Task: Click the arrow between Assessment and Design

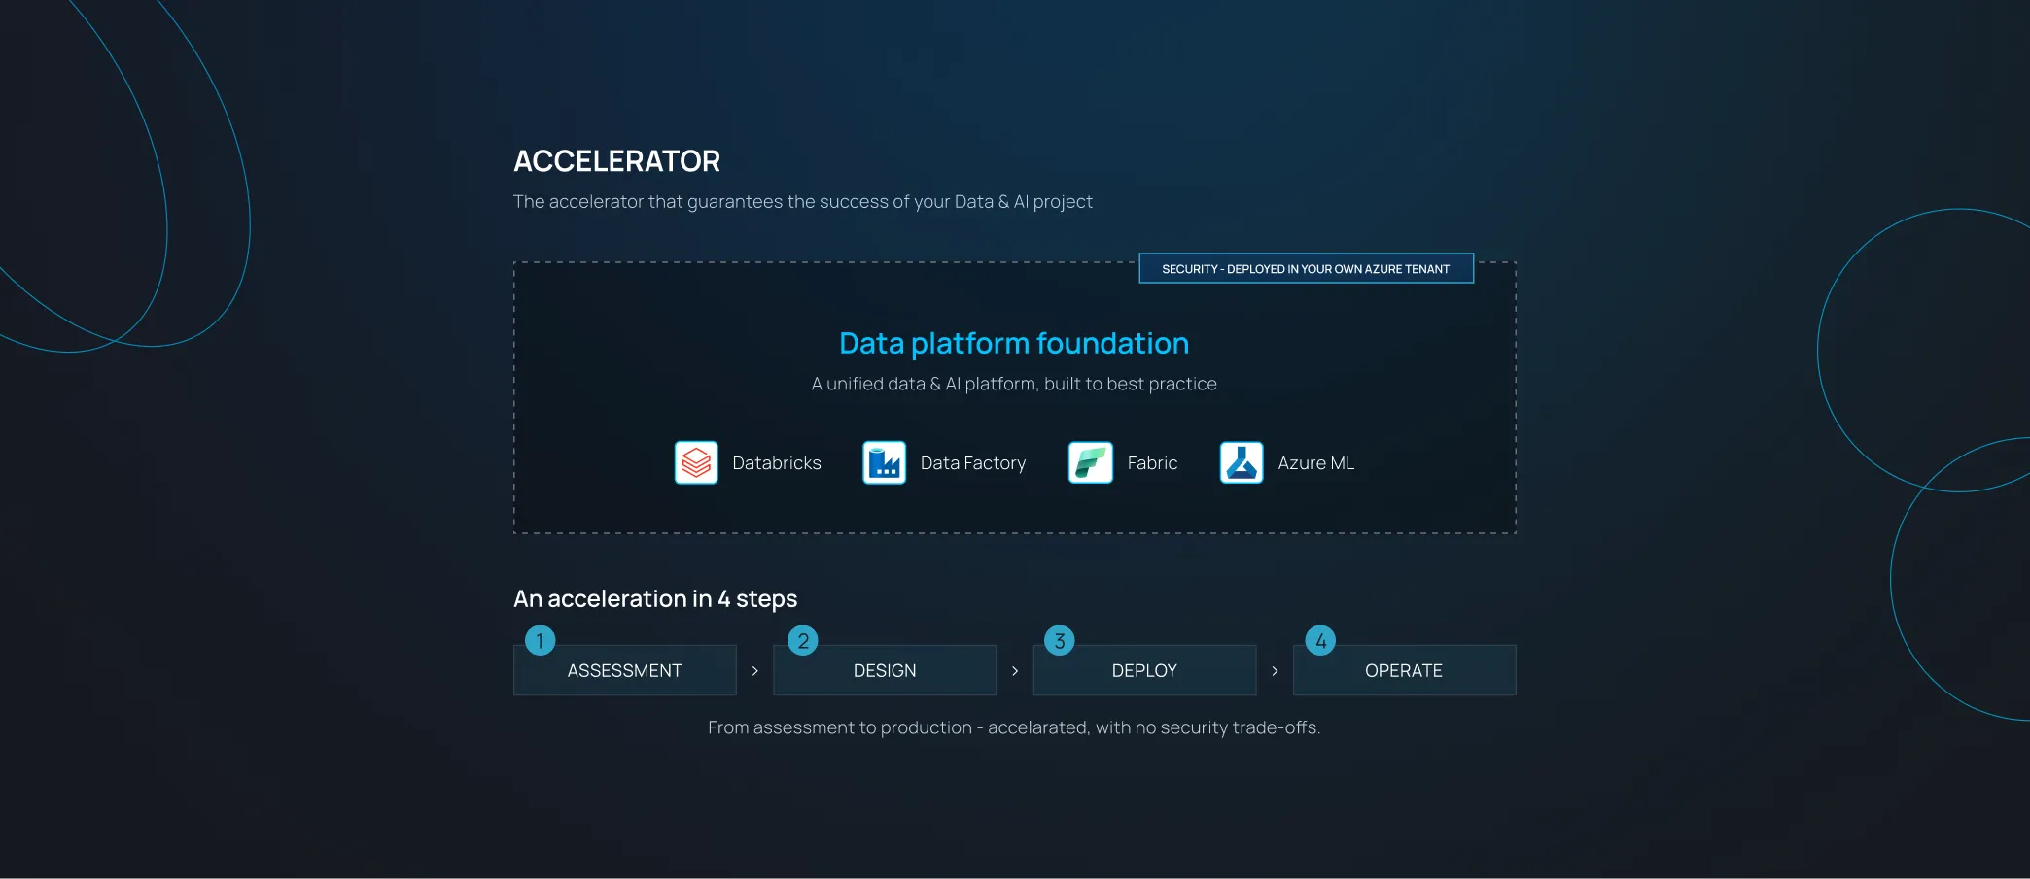Action: 754,671
